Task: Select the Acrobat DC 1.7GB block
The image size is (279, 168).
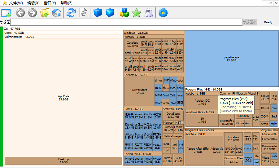Action: pos(202,102)
